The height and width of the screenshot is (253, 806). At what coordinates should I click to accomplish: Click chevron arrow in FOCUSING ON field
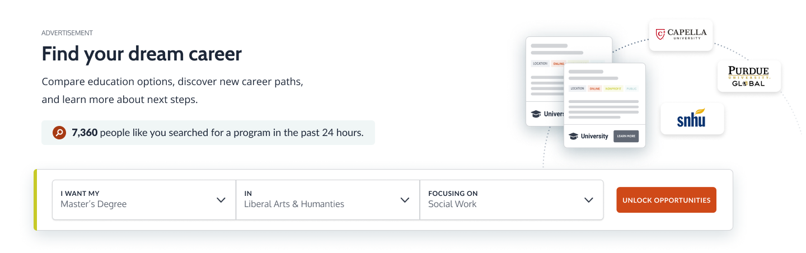click(588, 200)
